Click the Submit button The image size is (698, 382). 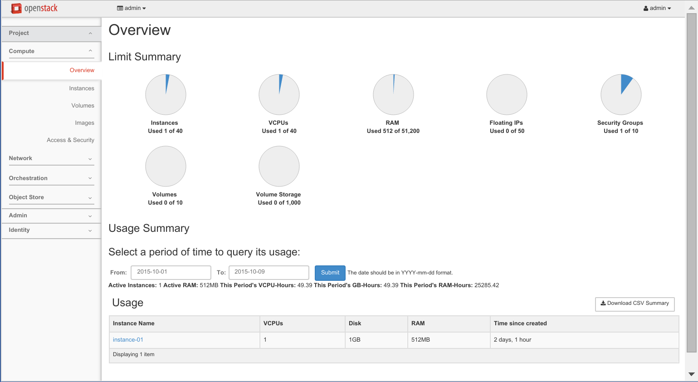pyautogui.click(x=330, y=273)
